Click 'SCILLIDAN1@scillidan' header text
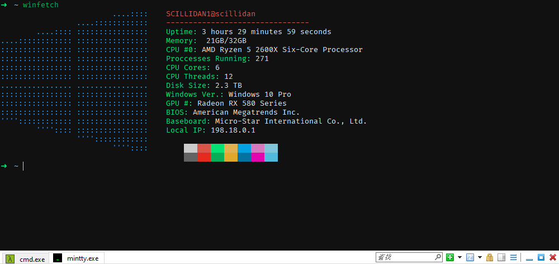Screen dimensions: 559x264 pos(211,14)
